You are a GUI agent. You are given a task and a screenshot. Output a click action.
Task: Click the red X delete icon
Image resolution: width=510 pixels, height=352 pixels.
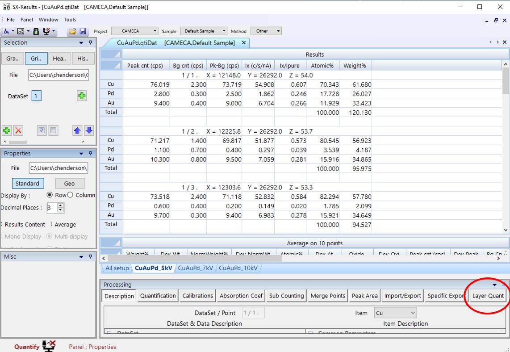18,130
